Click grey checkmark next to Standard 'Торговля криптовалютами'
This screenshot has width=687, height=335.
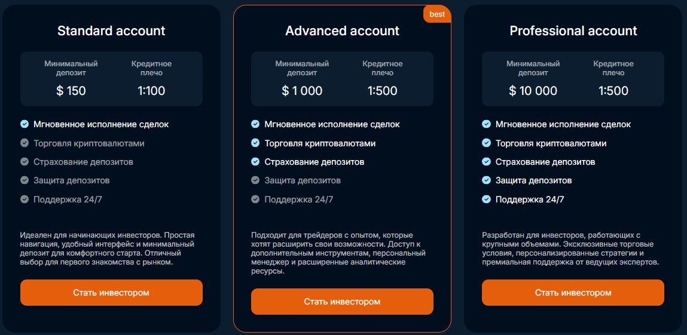25,143
